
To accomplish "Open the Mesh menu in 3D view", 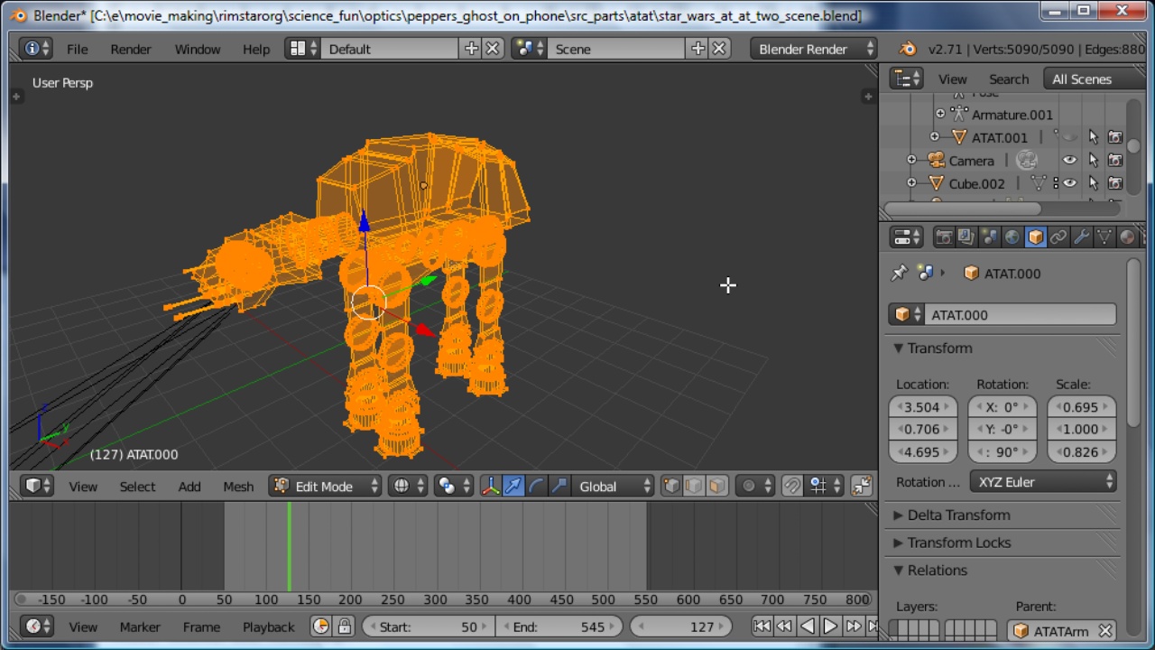I will tap(238, 486).
